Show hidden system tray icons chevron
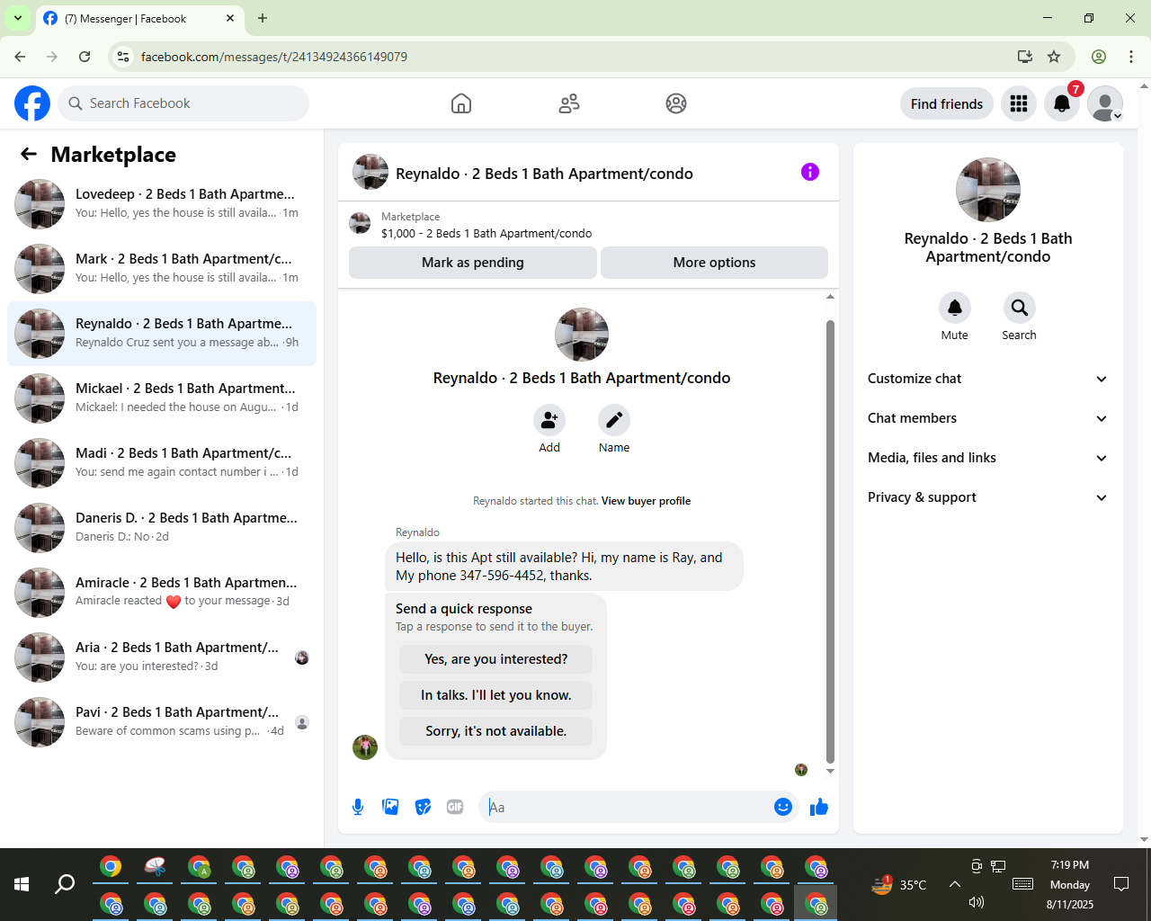 click(955, 884)
